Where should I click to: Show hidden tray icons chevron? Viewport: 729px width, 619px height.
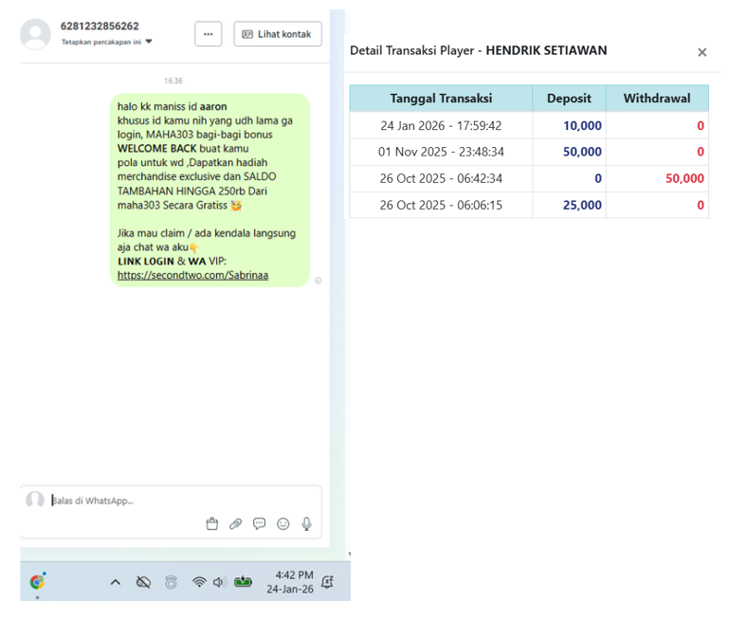[116, 582]
